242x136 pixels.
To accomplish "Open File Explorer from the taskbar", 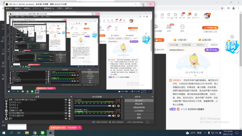I will pos(27,133).
